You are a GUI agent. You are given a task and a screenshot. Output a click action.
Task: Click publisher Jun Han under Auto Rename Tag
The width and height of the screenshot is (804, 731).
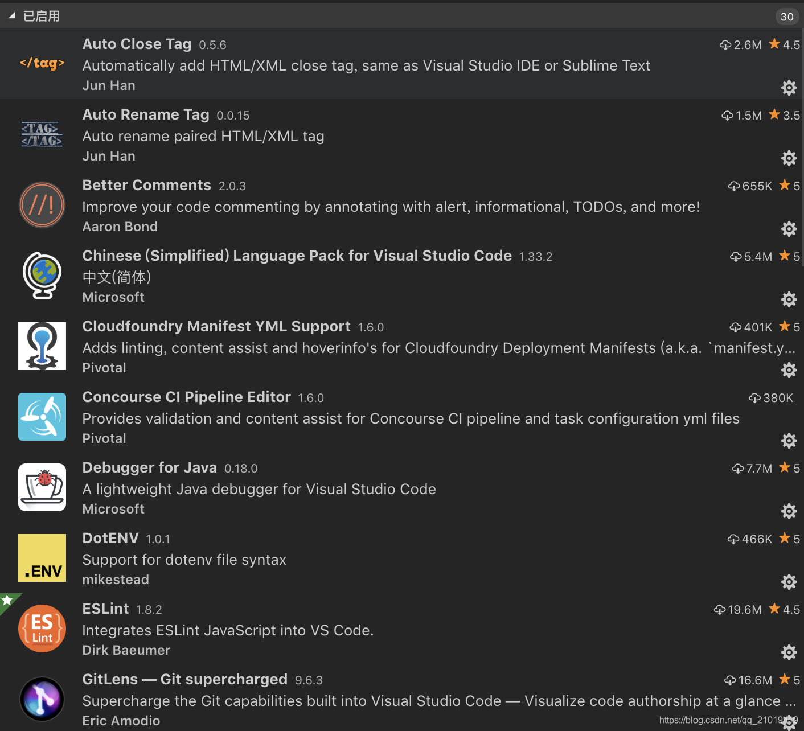[109, 156]
